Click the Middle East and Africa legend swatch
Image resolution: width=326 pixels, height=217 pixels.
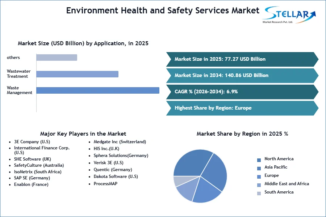click(259, 185)
